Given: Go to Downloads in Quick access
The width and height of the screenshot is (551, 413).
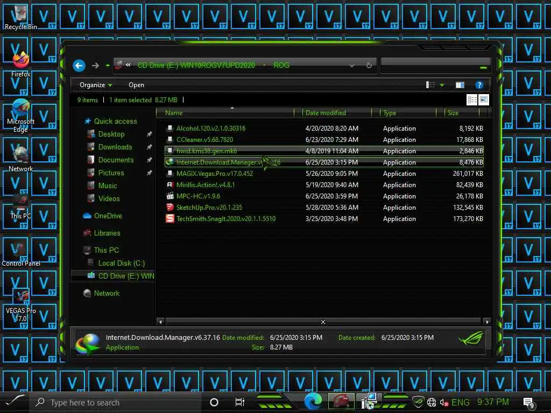Looking at the screenshot, I should (x=115, y=147).
